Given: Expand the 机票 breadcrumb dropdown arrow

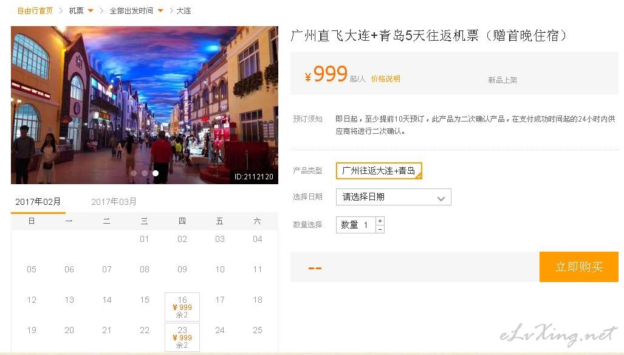Looking at the screenshot, I should tap(91, 11).
